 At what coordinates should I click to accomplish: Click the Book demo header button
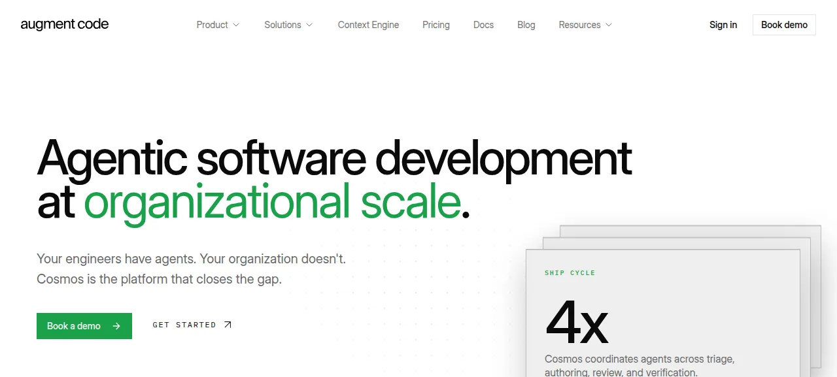point(784,25)
